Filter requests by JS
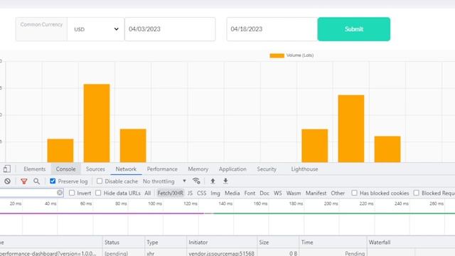This screenshot has height=256, width=455. (x=190, y=193)
